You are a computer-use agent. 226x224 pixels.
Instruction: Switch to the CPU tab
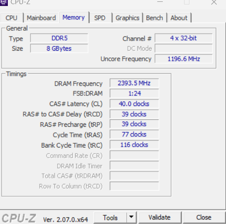coord(12,18)
